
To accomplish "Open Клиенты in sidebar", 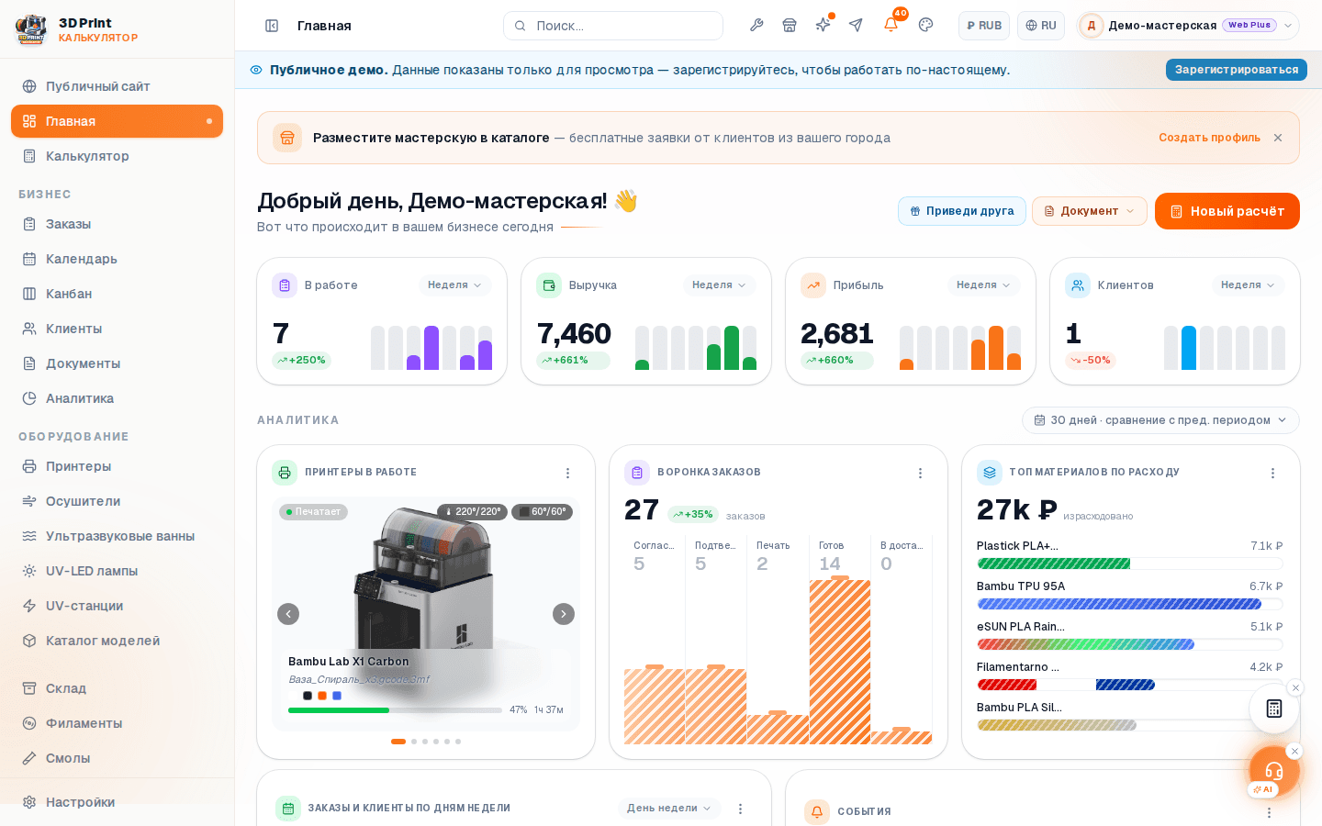I will click(117, 329).
